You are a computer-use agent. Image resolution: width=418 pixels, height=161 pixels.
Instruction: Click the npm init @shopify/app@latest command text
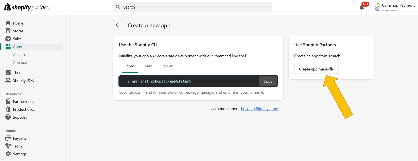click(x=161, y=81)
